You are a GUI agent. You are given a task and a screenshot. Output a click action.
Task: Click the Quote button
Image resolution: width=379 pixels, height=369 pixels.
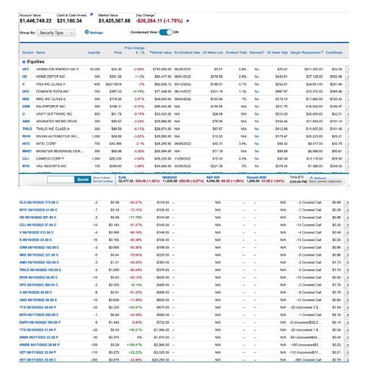click(83, 179)
